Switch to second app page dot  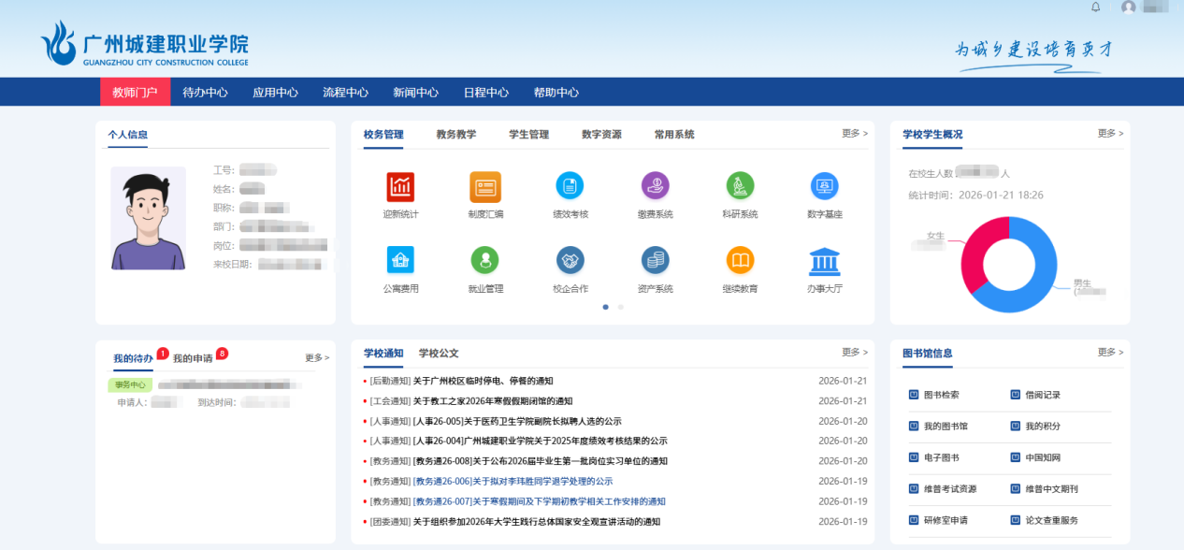click(620, 307)
